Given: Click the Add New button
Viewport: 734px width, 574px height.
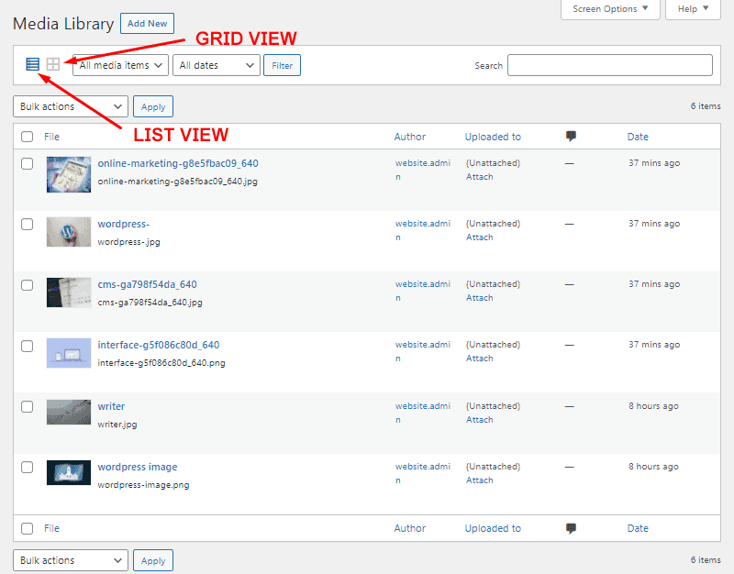Looking at the screenshot, I should pyautogui.click(x=147, y=23).
